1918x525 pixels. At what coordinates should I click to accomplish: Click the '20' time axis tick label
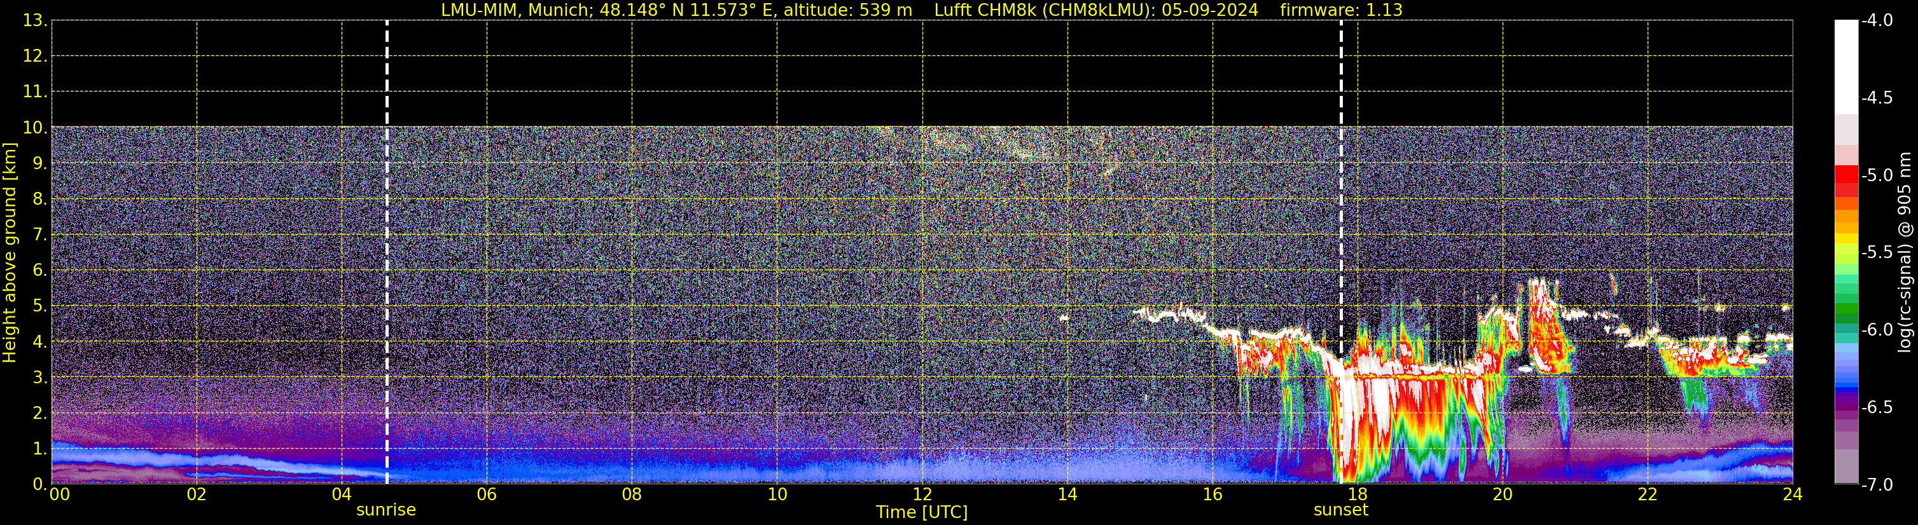(1503, 494)
